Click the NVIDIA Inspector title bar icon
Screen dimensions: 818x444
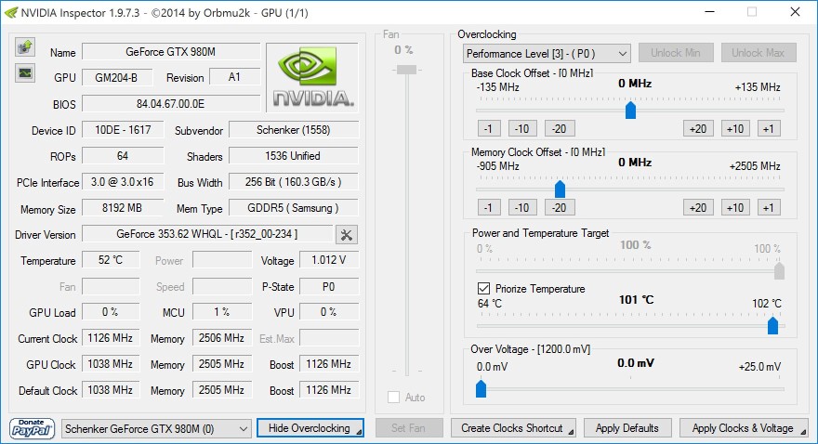(x=11, y=12)
